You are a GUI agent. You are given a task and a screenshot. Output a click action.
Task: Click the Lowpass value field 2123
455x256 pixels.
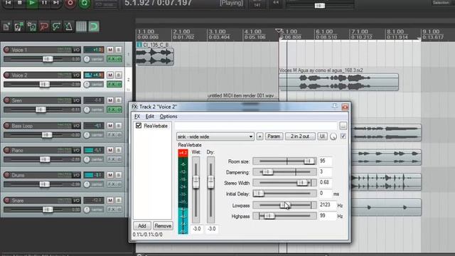pyautogui.click(x=327, y=205)
